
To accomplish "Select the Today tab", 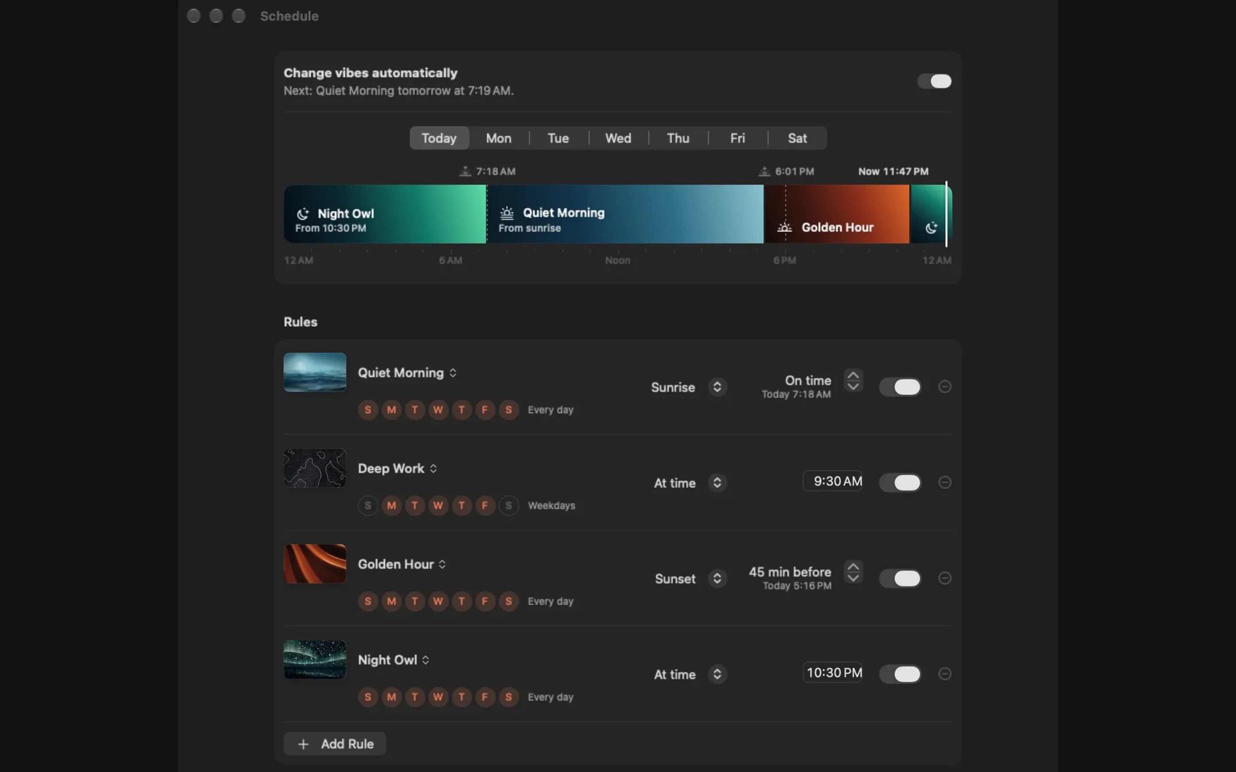I will [439, 138].
